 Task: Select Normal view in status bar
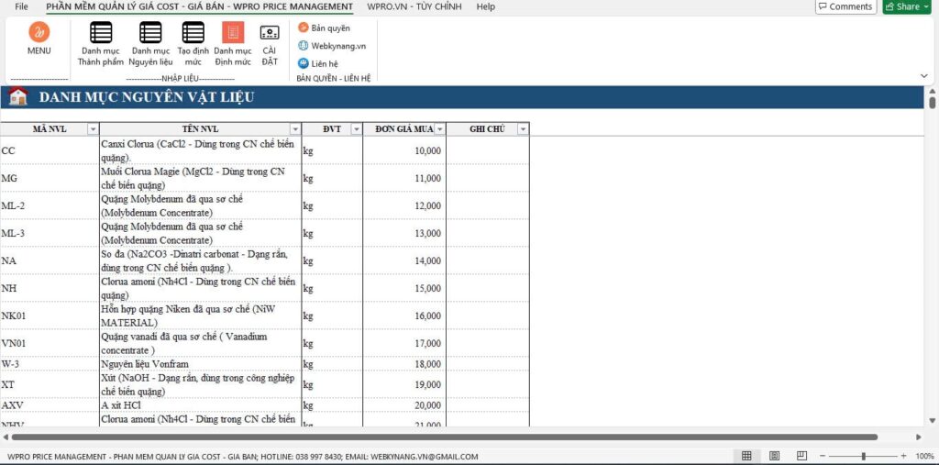point(746,456)
